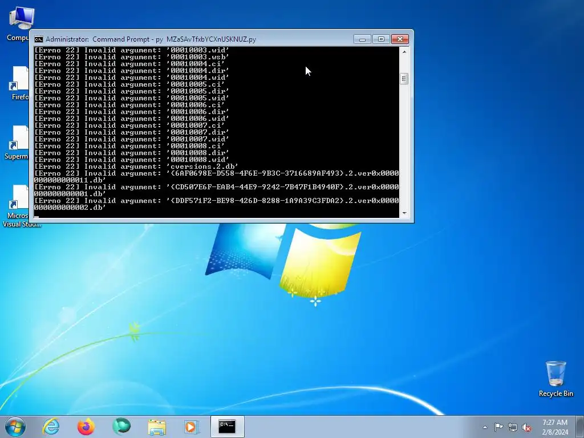584x438 pixels.
Task: Open the green globe browser taskbar icon
Action: (121, 427)
